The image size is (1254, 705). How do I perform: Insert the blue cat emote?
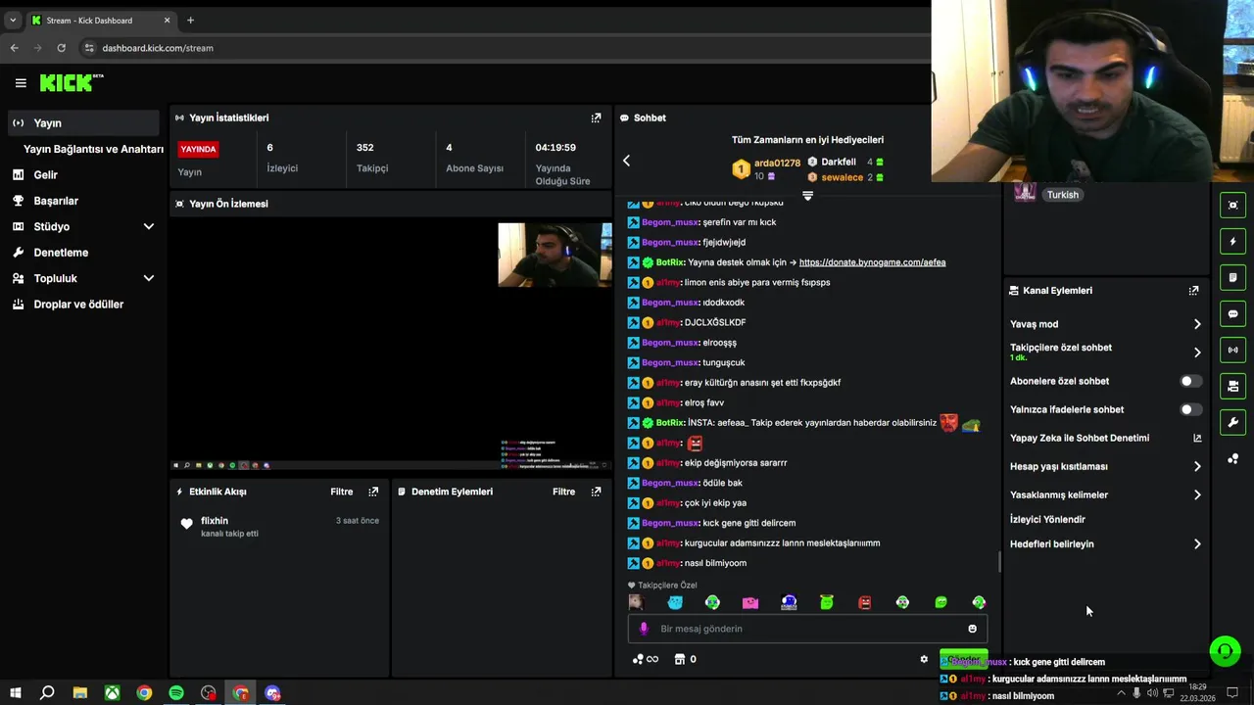point(675,602)
